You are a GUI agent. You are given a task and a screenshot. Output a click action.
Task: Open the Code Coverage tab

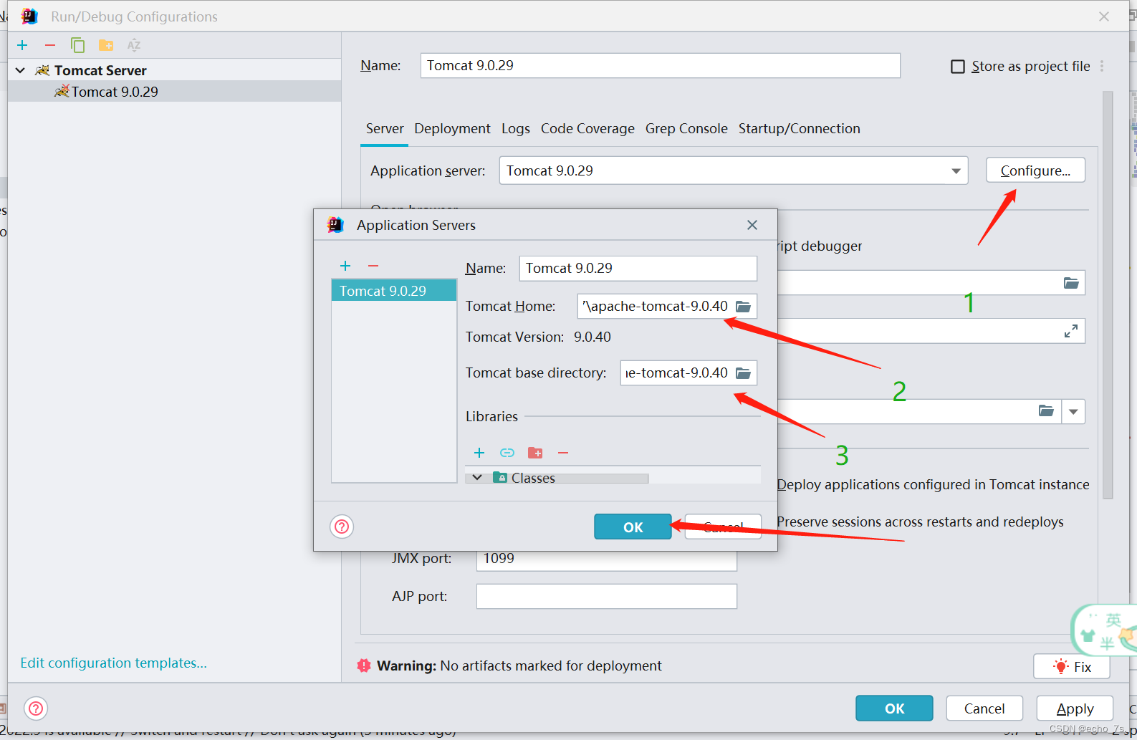[x=587, y=129]
